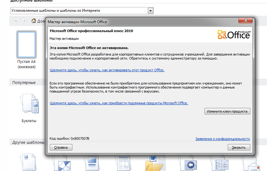The image size is (267, 171).
Task: Click the Справка button
Action: click(x=61, y=147)
